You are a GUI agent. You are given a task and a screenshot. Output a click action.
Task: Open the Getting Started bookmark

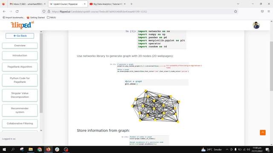(36, 17)
